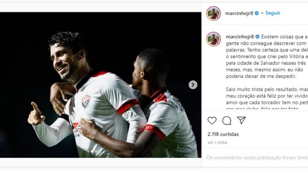Advance to next photo with carousel arrow
The height and width of the screenshot is (171, 308).
193,85
